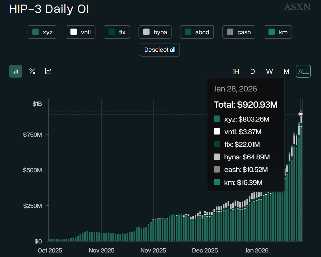Toggle the xyz series filter
Screen dimensions: 321x257
tap(42, 32)
